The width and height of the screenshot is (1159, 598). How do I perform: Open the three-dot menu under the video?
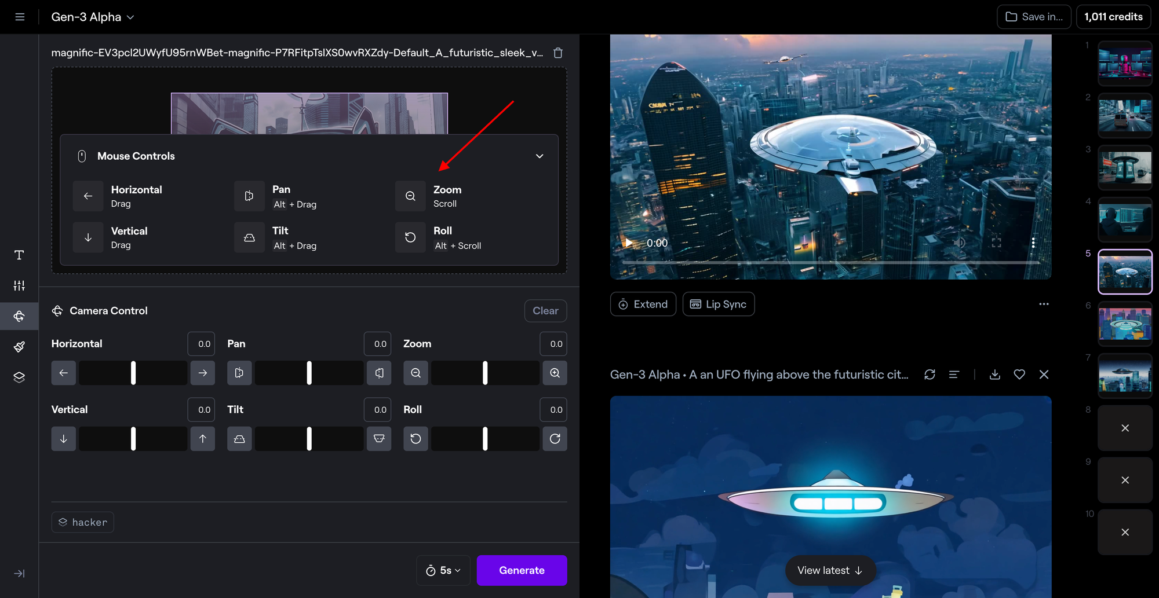(x=1044, y=304)
